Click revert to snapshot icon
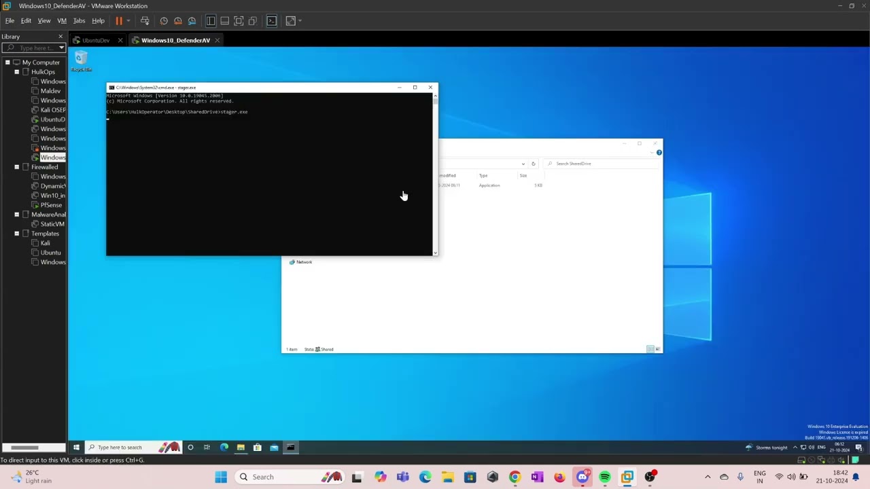Image resolution: width=870 pixels, height=489 pixels. (x=178, y=21)
